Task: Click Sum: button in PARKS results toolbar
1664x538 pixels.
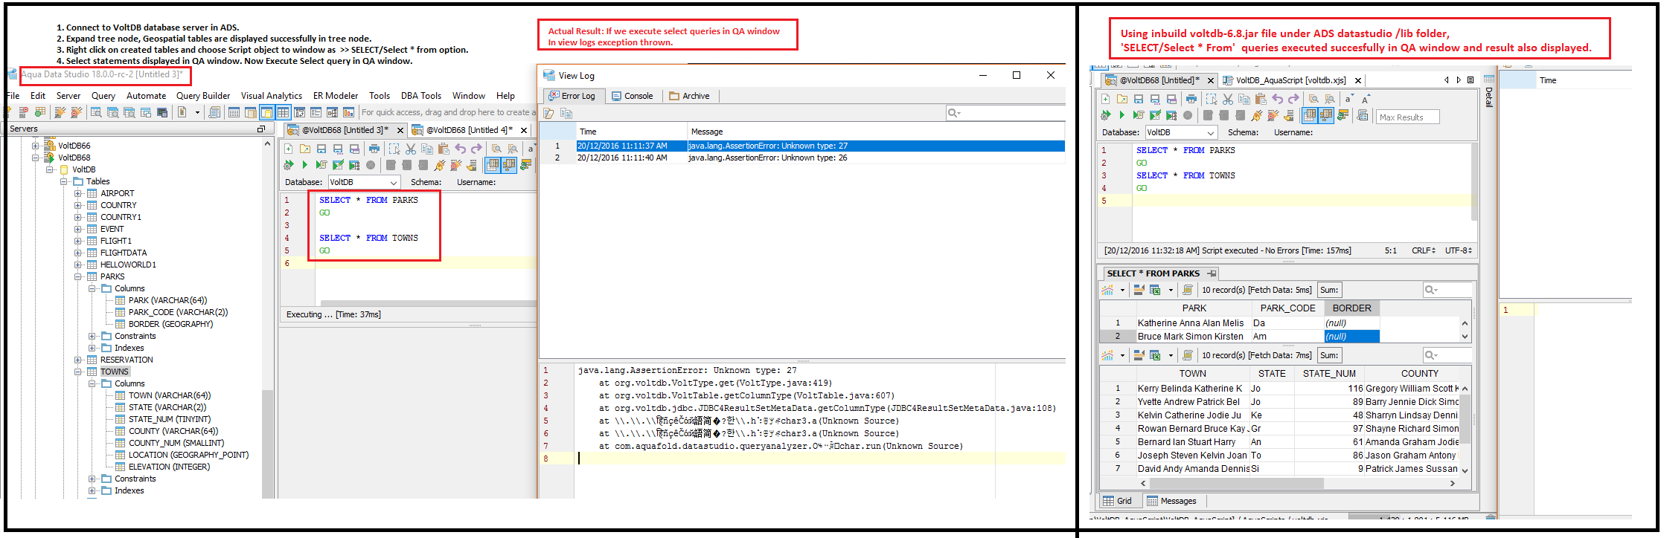Action: (x=1329, y=290)
